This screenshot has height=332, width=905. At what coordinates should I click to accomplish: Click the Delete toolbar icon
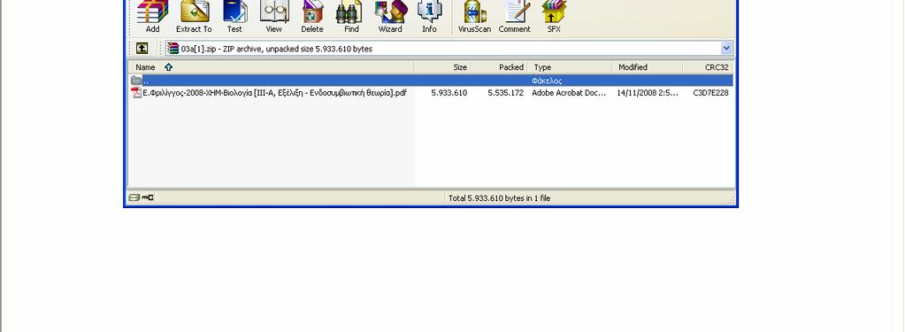point(312,17)
